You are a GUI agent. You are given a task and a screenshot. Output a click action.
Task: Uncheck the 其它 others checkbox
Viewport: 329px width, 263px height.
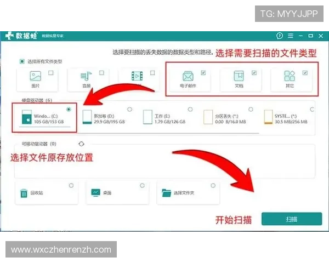click(x=305, y=73)
